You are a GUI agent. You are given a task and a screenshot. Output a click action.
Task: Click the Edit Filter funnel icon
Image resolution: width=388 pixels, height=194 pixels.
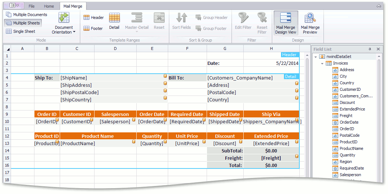(243, 18)
